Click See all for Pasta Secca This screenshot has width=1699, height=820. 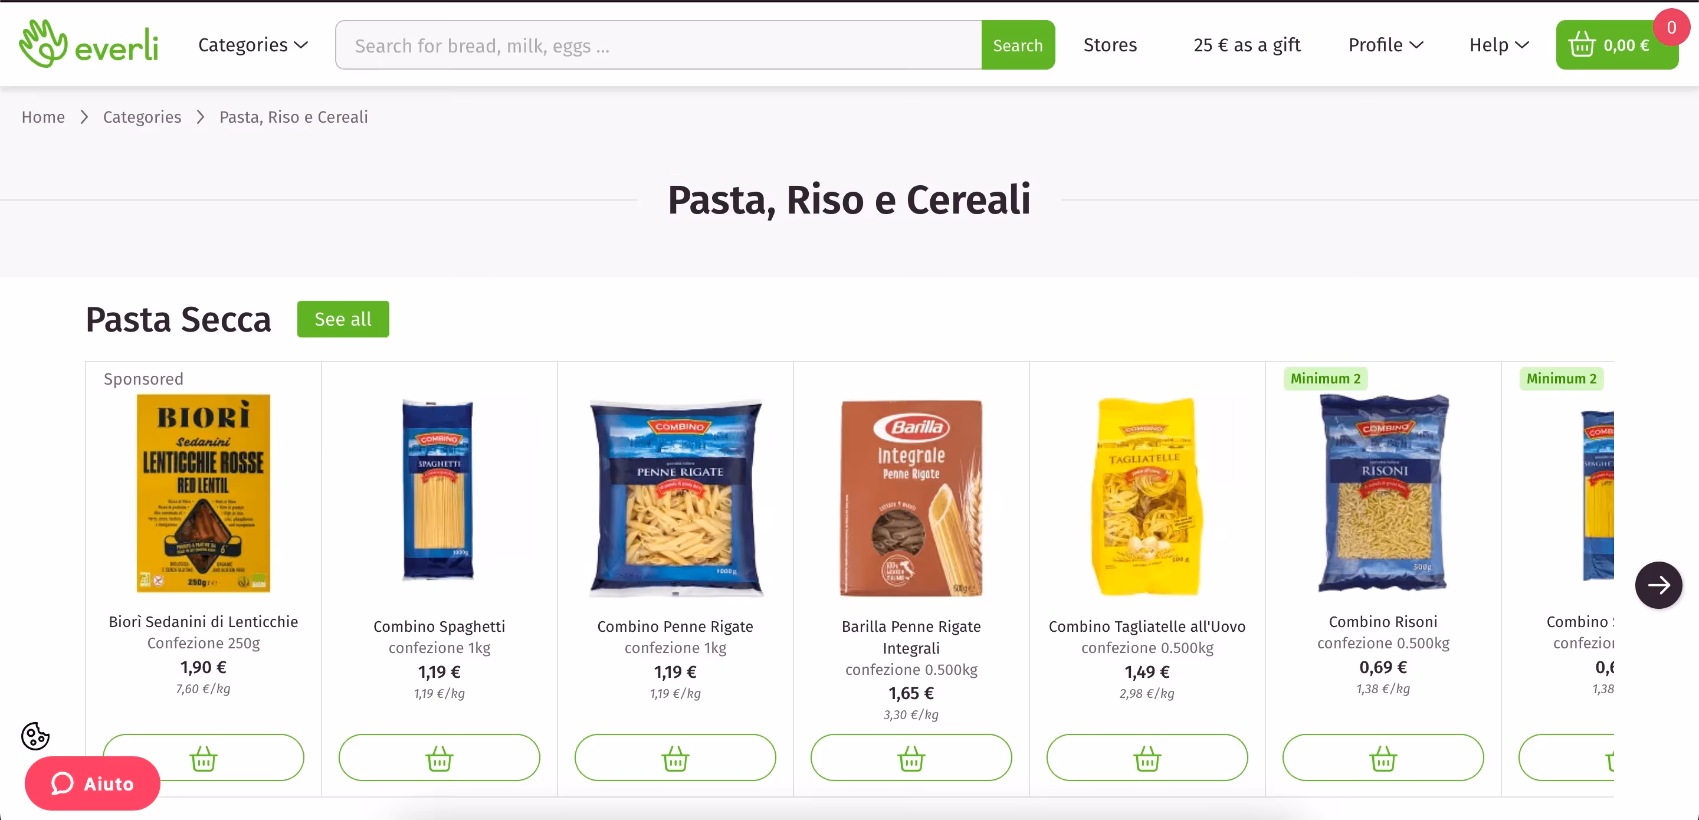coord(343,319)
